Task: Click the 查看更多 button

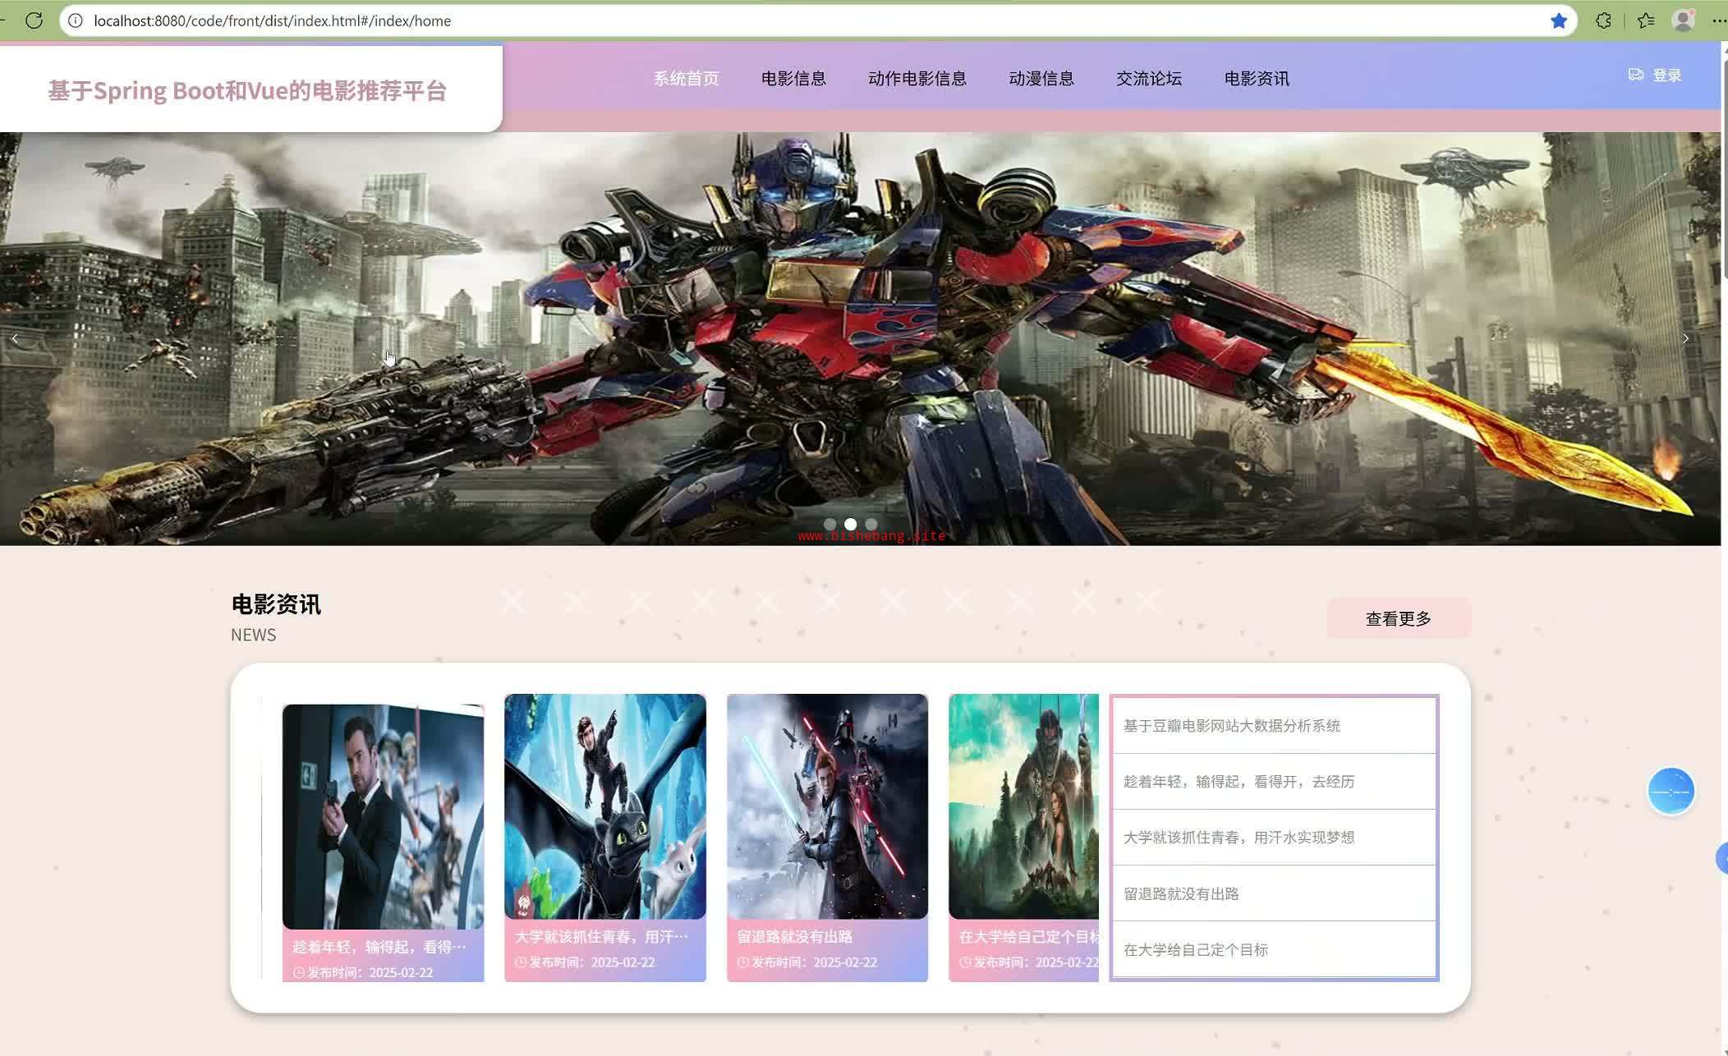Action: (1398, 618)
